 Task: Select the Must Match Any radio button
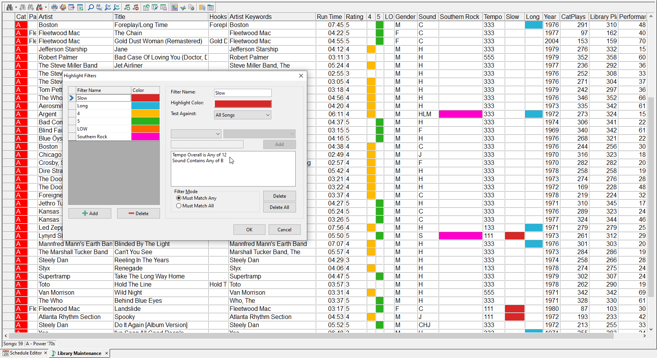(179, 198)
